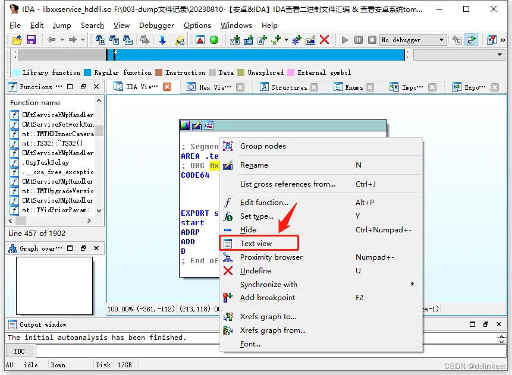Click the pencil edit toolbar icon
Viewport: 512px width, 375px height.
coord(310,40)
